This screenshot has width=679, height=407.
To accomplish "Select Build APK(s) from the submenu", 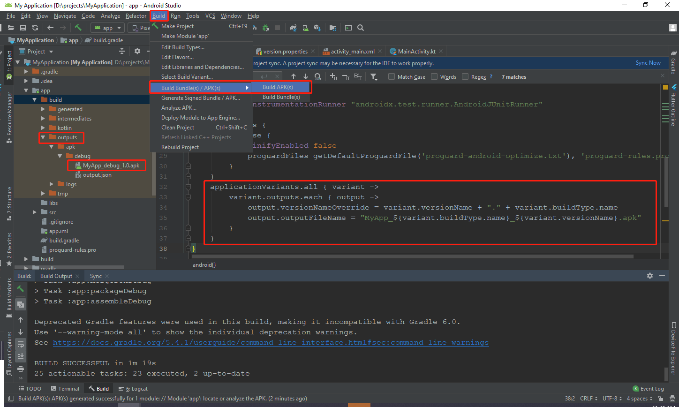I will 278,86.
